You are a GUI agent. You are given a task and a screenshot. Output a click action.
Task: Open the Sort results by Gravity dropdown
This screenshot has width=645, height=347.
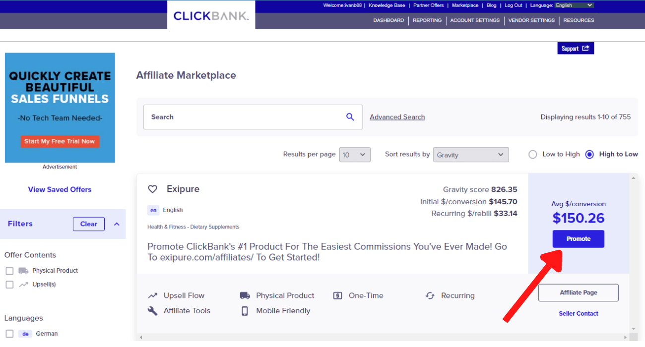click(471, 155)
